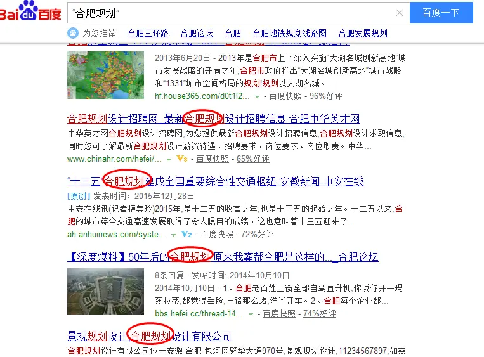The height and width of the screenshot is (357, 484).
Task: Open the aerial building photo thumbnail
Action: tap(105, 291)
